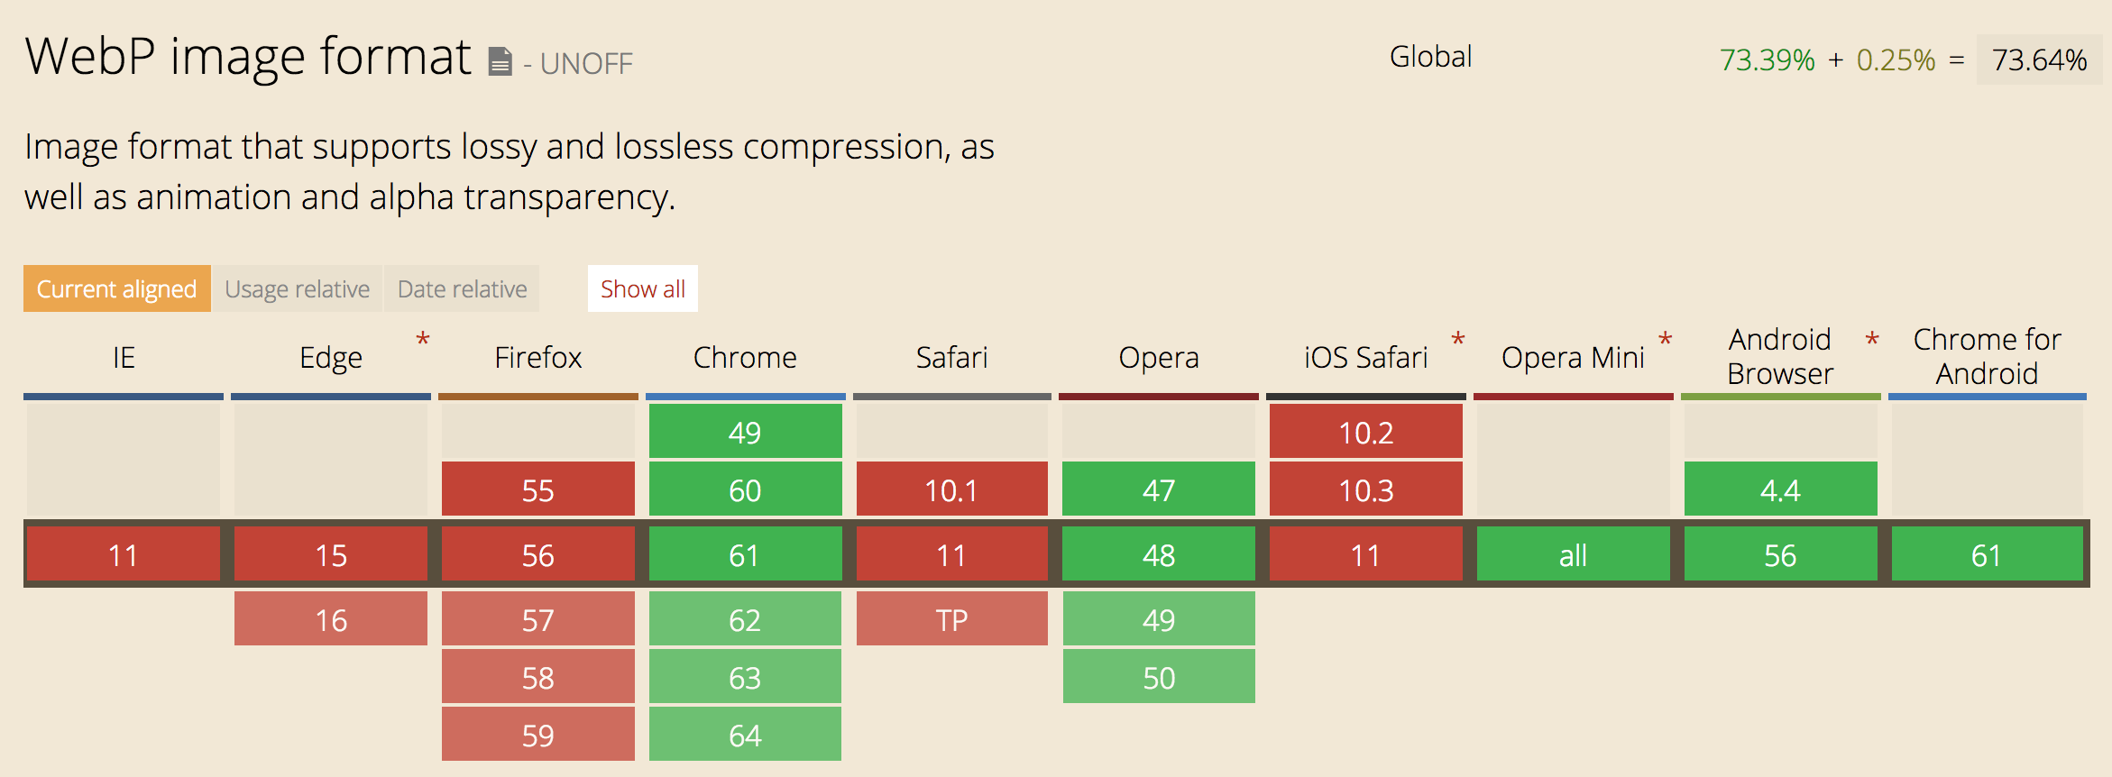Click the asterisk note next to iOS Safari
2112x777 pixels.
point(1457,341)
